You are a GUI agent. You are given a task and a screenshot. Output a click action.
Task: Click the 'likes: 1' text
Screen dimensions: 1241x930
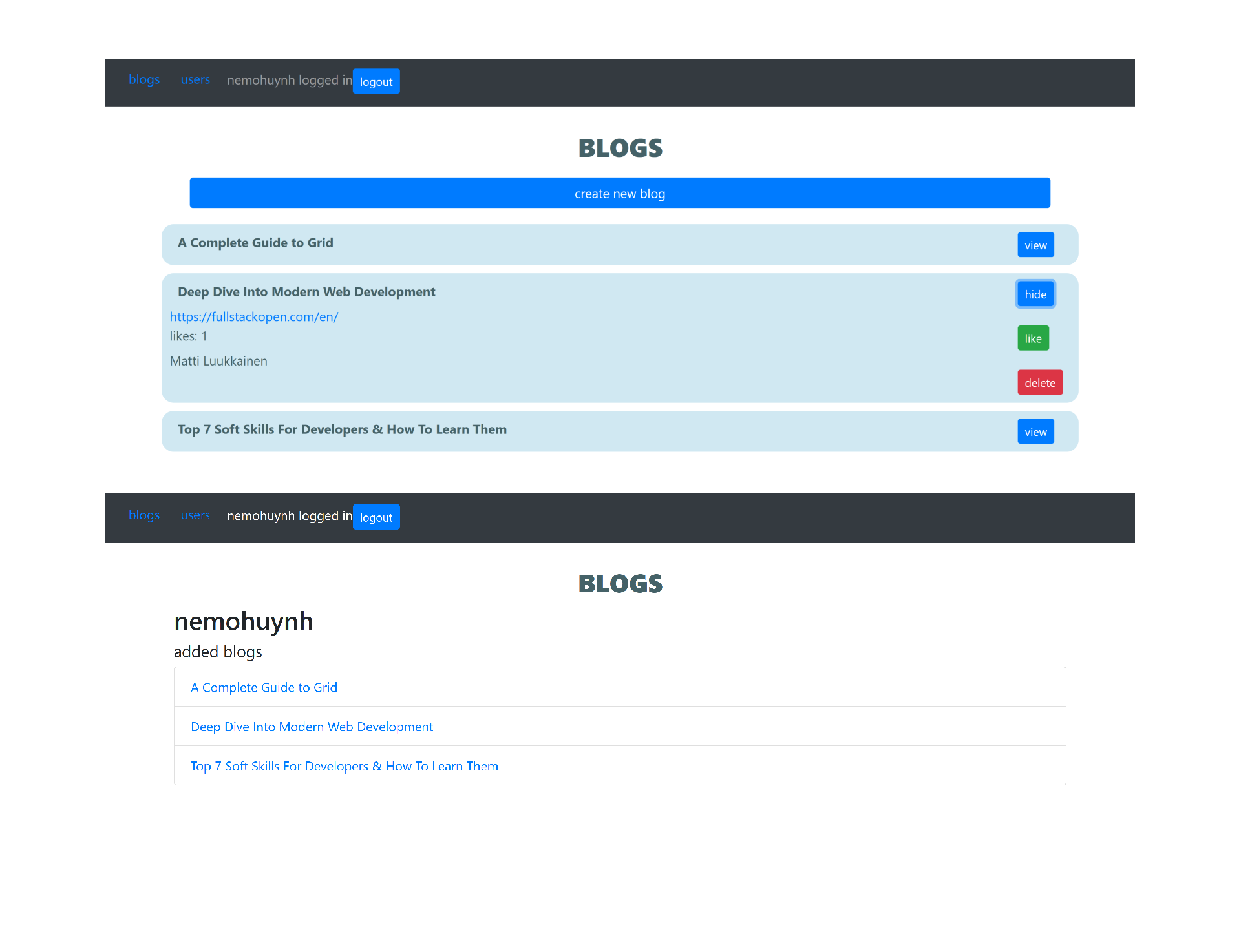point(189,336)
